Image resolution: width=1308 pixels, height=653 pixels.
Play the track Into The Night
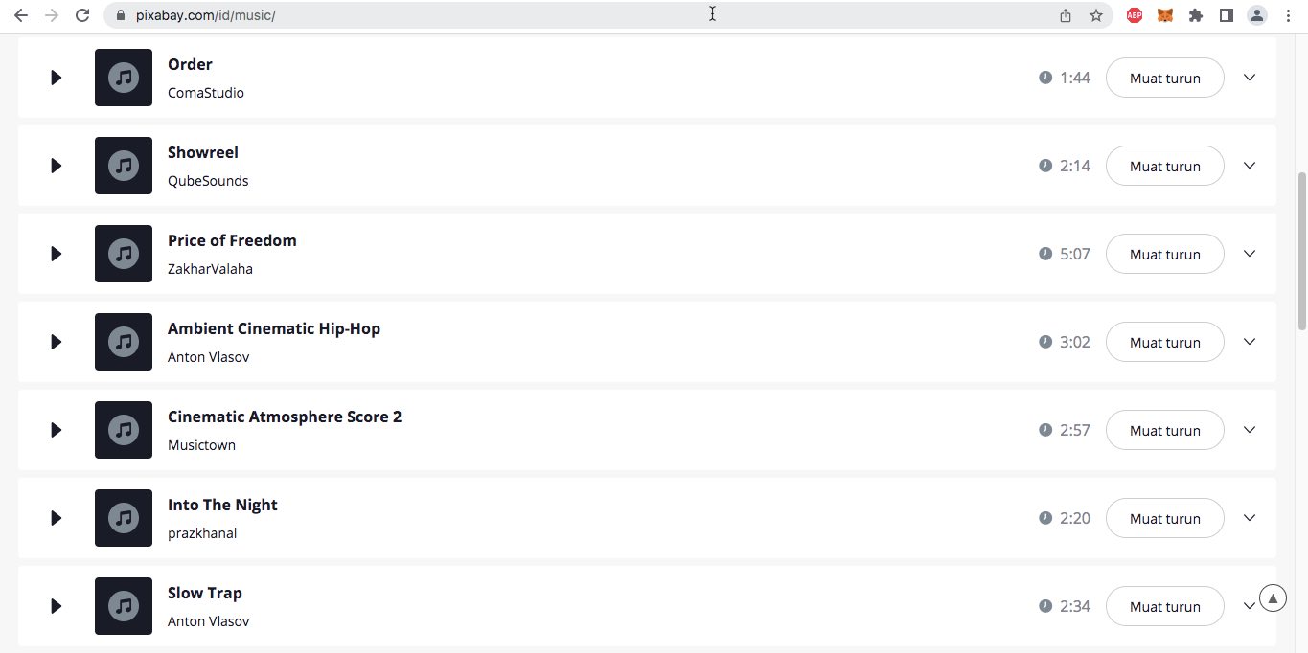[57, 518]
